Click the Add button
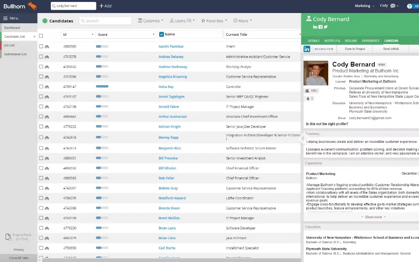The image size is (419, 262). pyautogui.click(x=106, y=6)
